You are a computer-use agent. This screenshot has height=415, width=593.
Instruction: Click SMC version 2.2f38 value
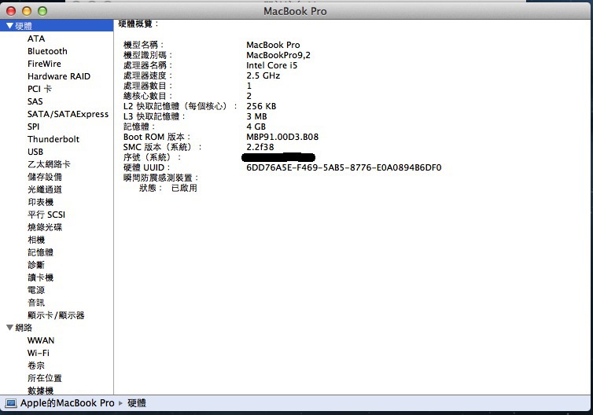[260, 147]
